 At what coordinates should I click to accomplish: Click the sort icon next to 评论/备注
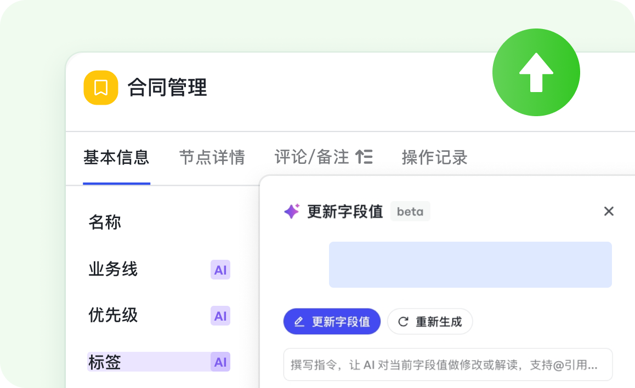tap(364, 157)
